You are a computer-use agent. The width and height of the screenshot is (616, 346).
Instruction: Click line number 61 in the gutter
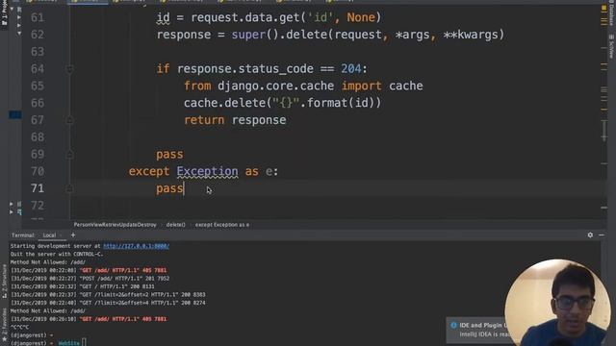[38, 17]
